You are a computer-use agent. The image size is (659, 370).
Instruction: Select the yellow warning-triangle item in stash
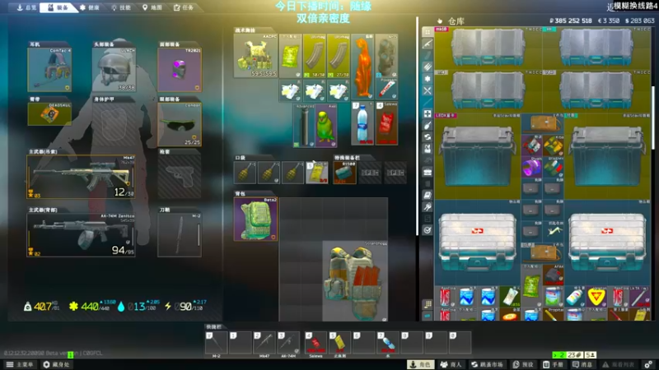[x=596, y=297]
